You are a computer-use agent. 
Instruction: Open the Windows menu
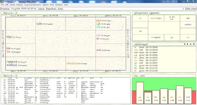59,5
